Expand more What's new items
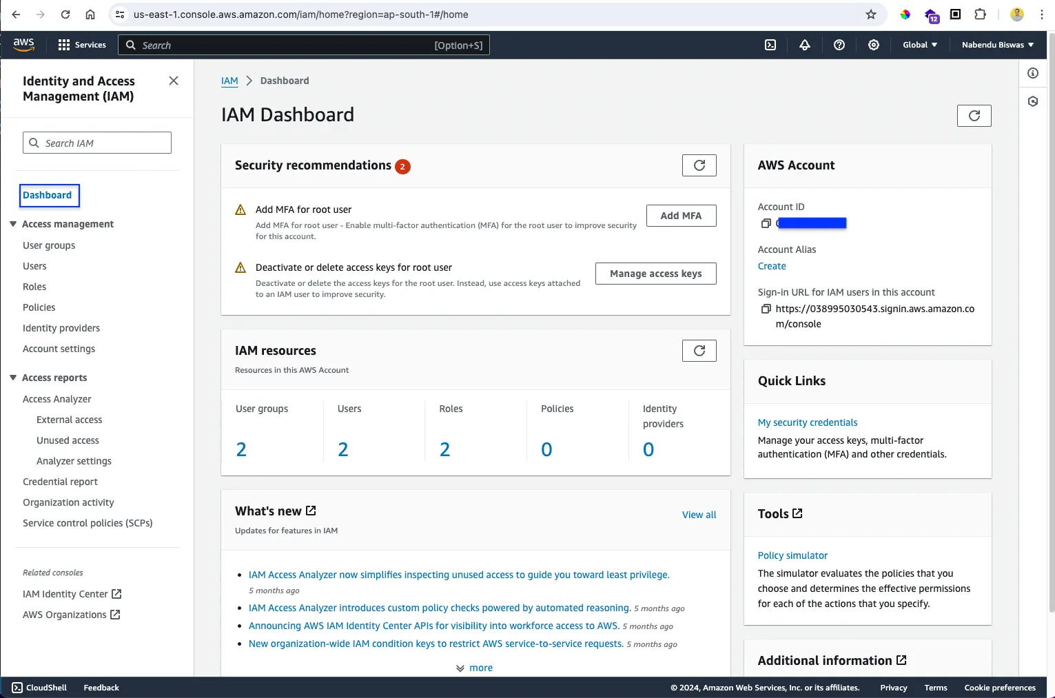Image resolution: width=1055 pixels, height=698 pixels. (x=474, y=668)
